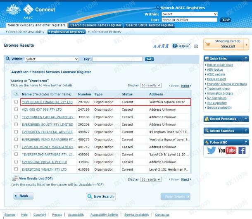Select the EVERGREEN EQUITY PTY LIMITED checkbox
The height and width of the screenshot is (219, 252).
16,124
